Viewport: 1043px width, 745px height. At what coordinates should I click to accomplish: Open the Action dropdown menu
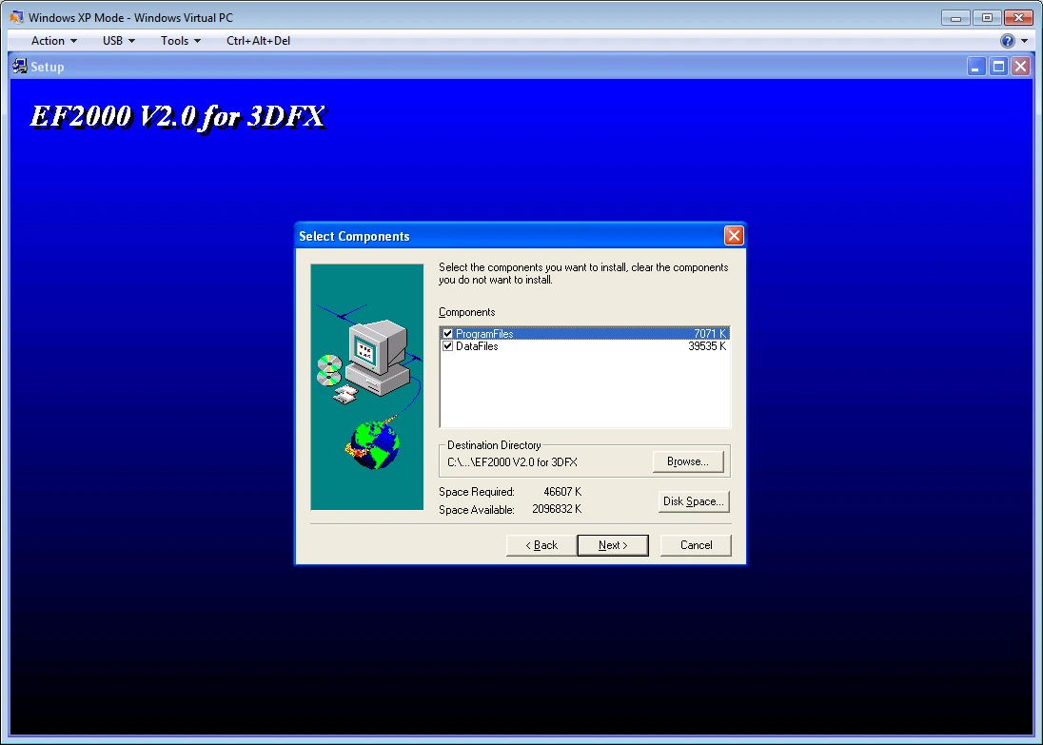click(54, 41)
